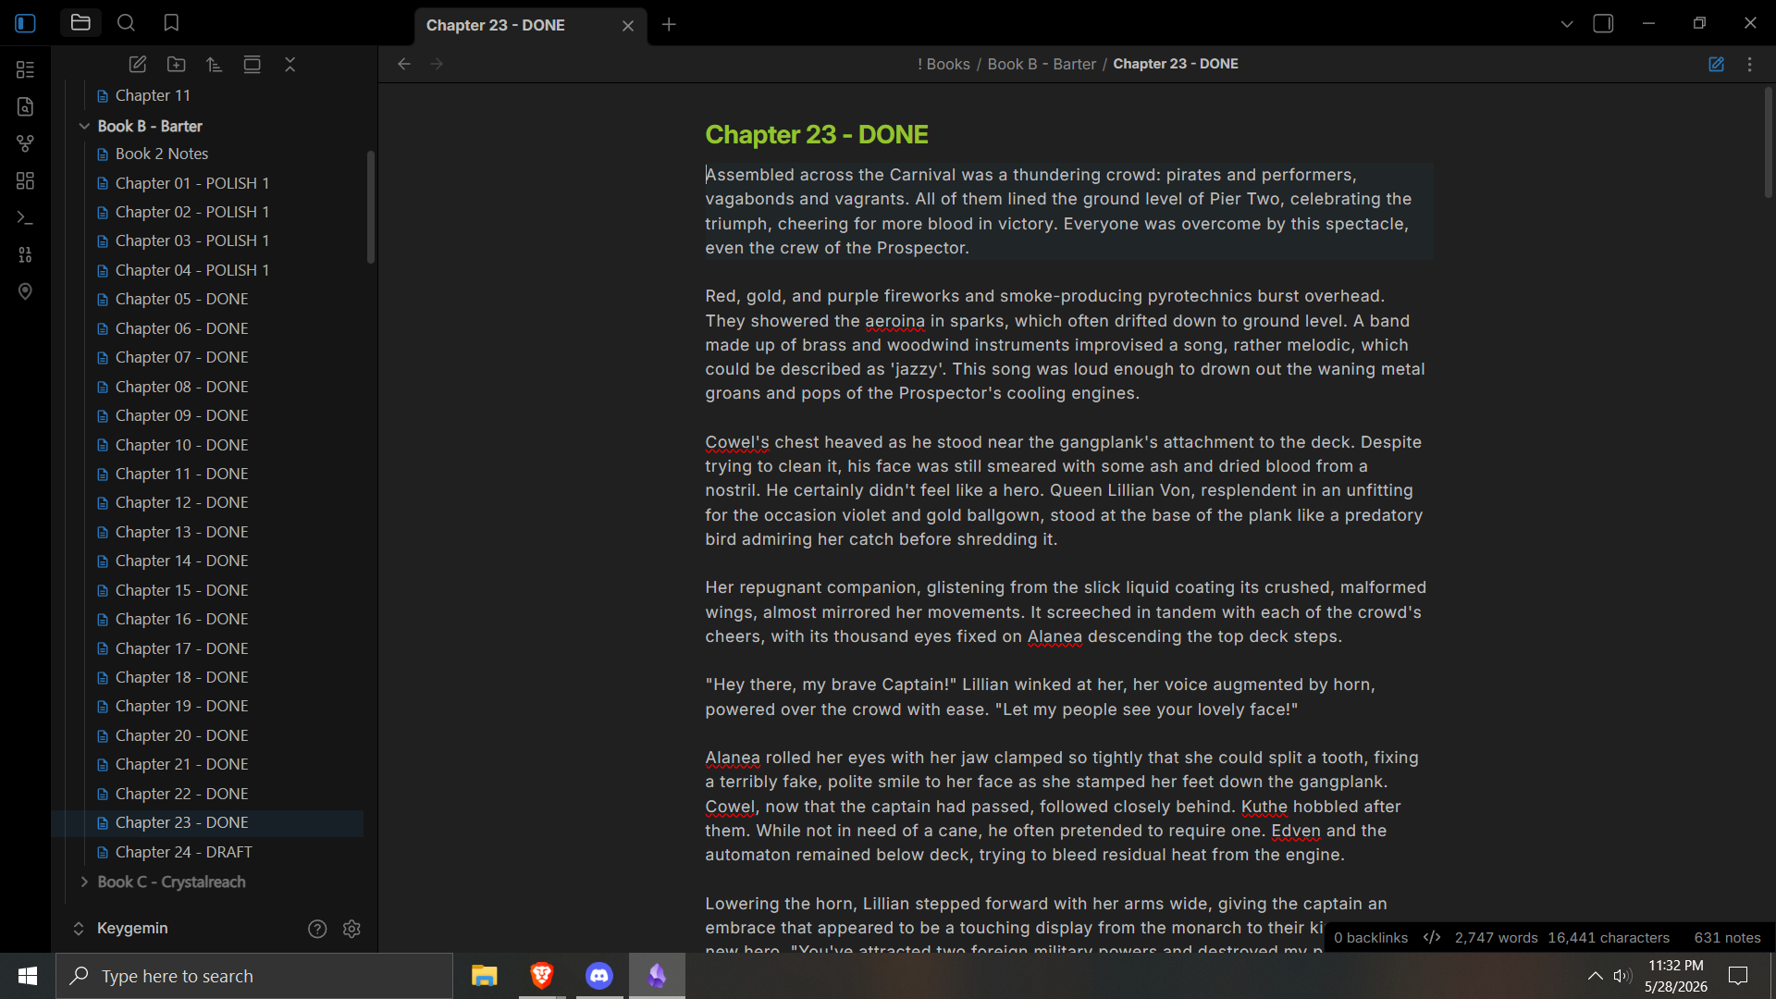Click the Chapter 23 - DONE note title
This screenshot has height=999, width=1776.
tap(817, 134)
